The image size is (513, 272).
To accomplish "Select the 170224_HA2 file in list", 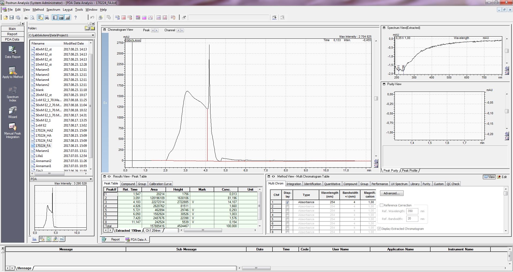I will point(44,131).
